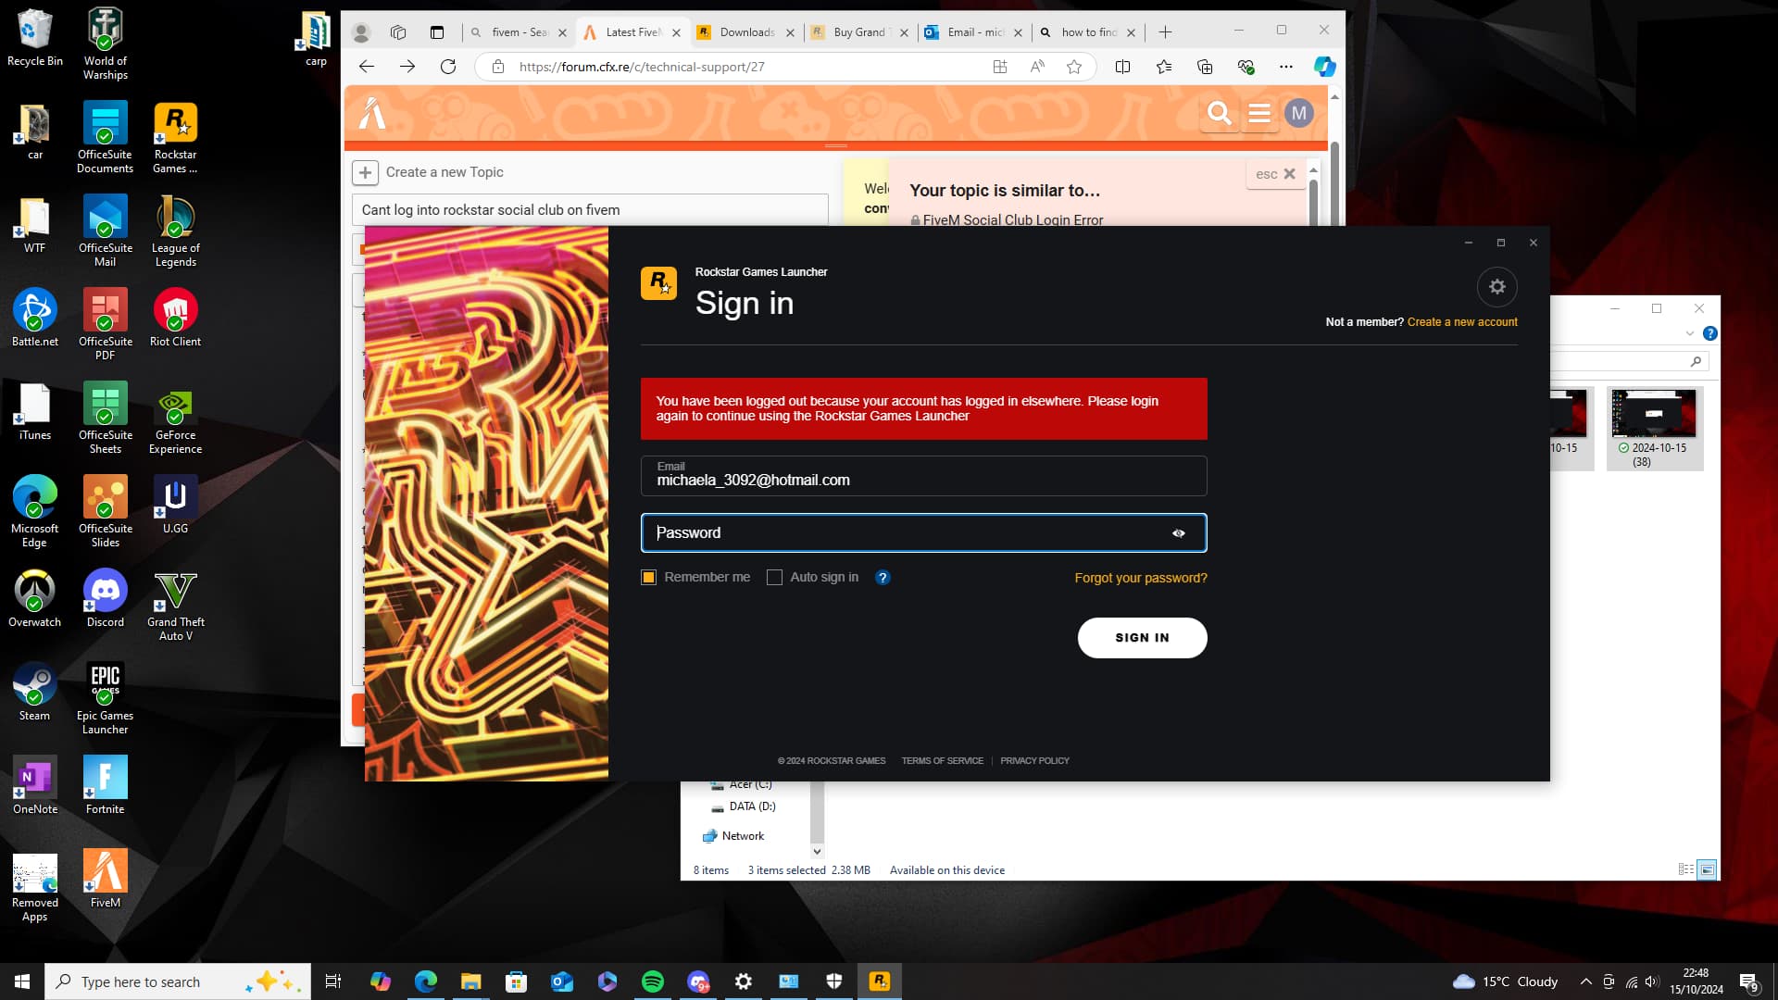The image size is (1778, 1000).
Task: Switch to the 'how to find' tab
Action: pos(1088,32)
